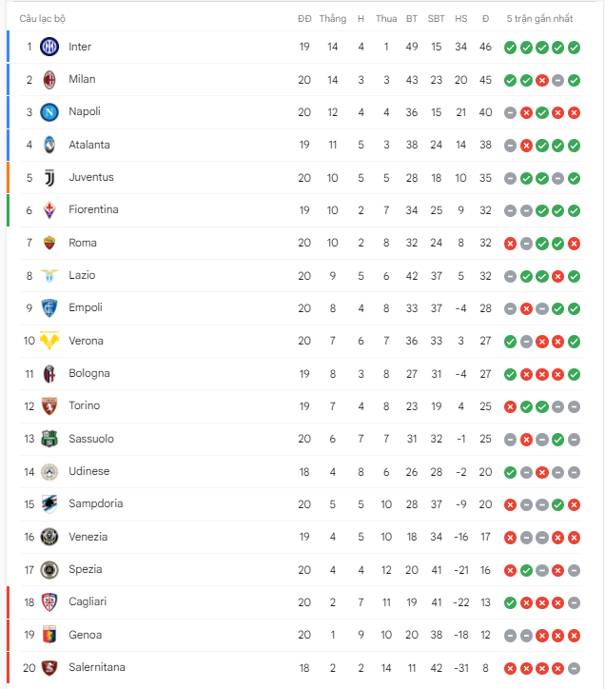Open the Fiorentina team link
The height and width of the screenshot is (689, 605).
coord(93,209)
